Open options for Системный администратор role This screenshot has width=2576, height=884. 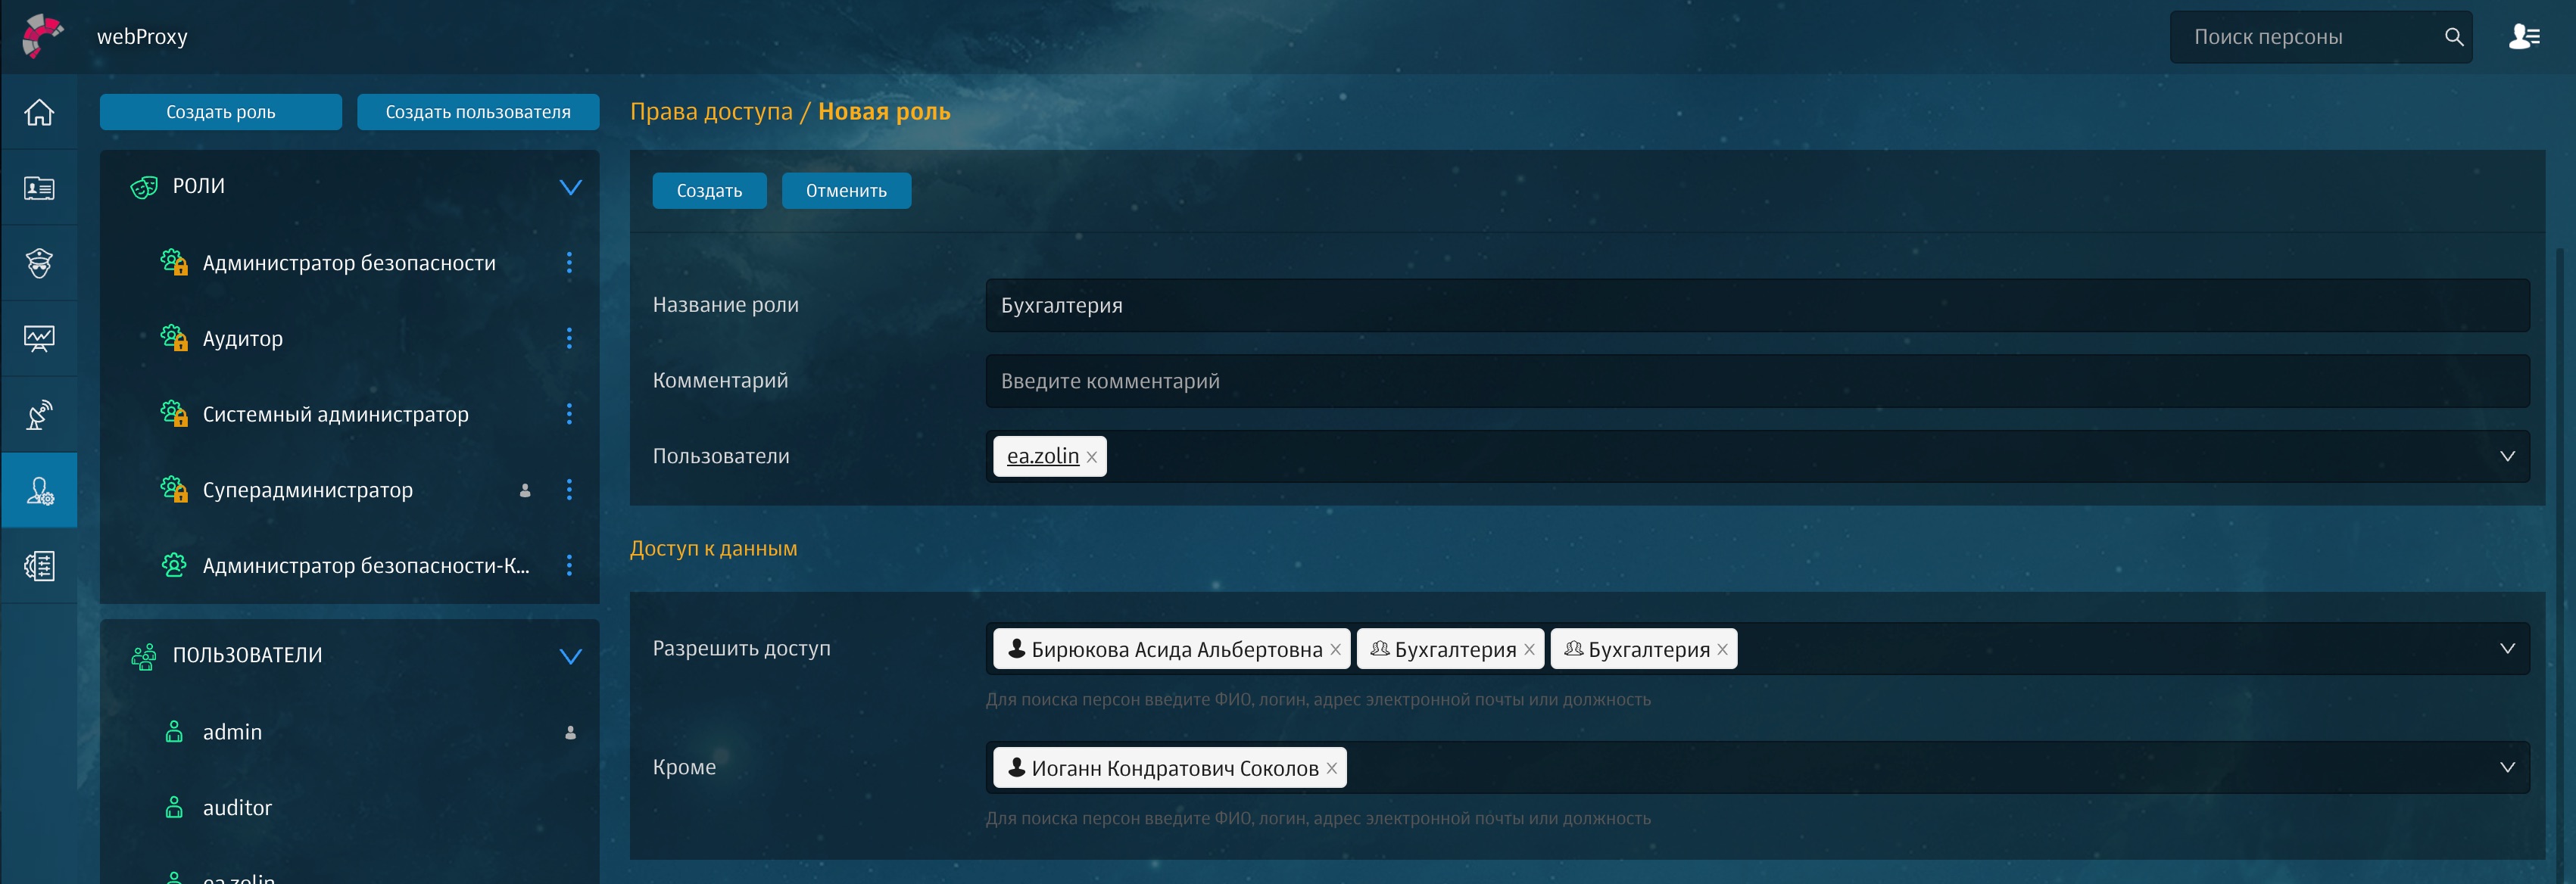pos(569,414)
